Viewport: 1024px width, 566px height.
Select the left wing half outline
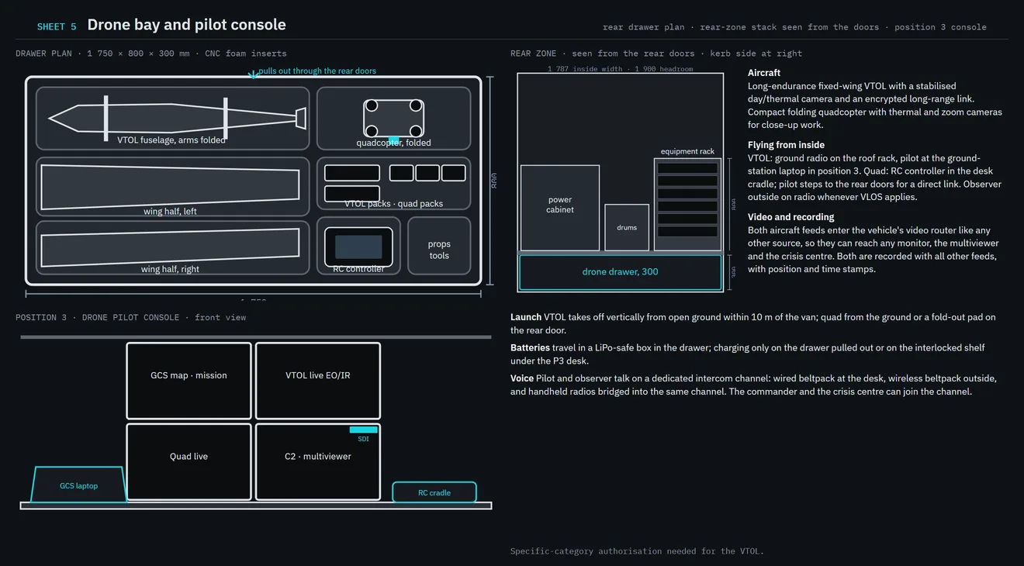tap(170, 187)
